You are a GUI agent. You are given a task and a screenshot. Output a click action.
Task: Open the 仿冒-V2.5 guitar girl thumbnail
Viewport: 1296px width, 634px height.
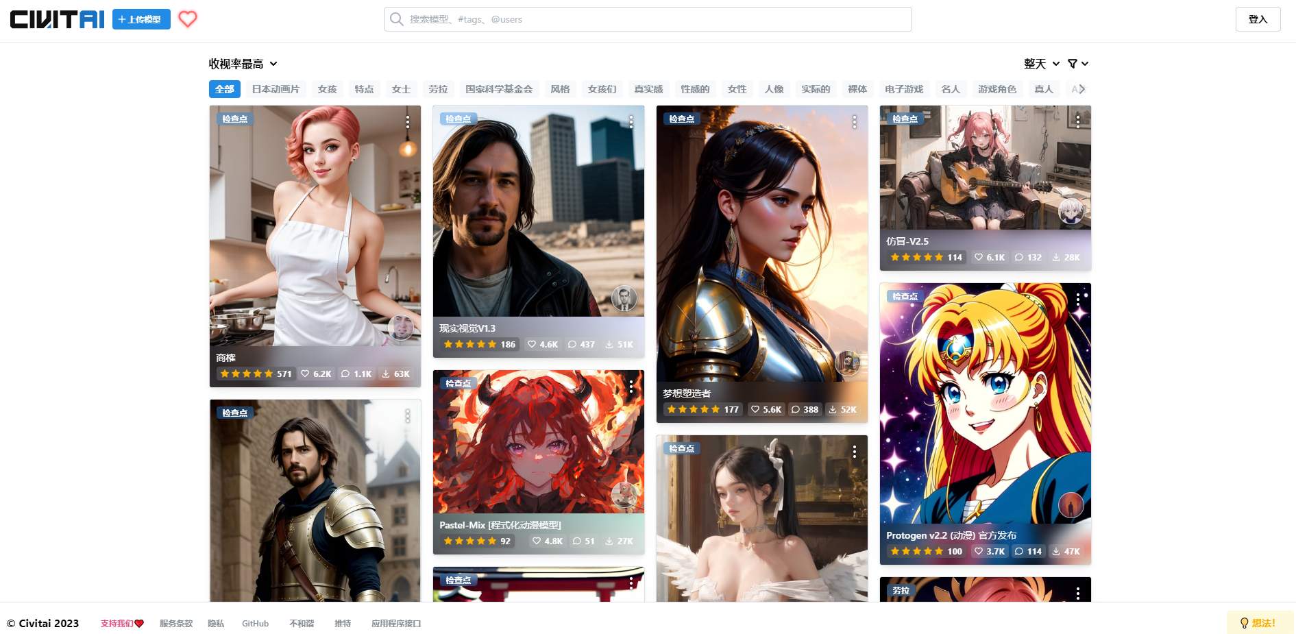pos(986,167)
